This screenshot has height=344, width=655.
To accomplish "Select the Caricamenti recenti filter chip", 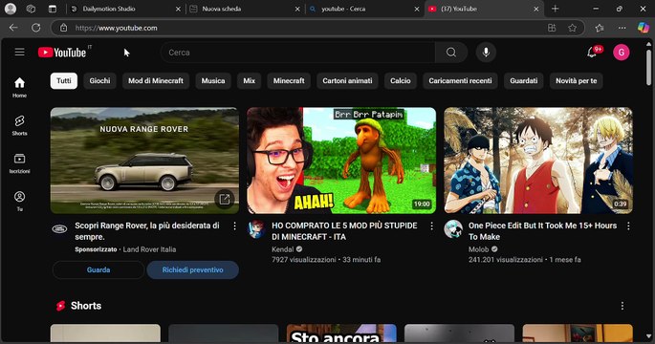I will [460, 80].
